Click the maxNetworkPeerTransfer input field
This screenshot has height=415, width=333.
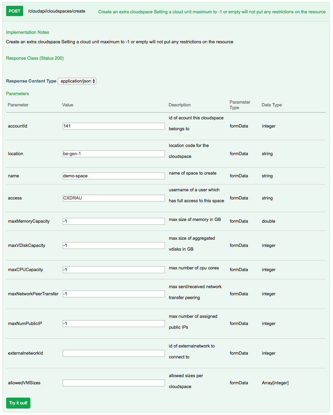point(113,294)
